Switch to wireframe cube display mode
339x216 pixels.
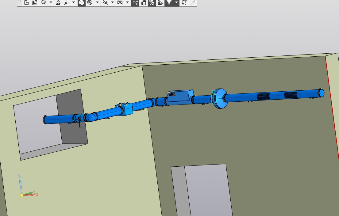pyautogui.click(x=90, y=2)
